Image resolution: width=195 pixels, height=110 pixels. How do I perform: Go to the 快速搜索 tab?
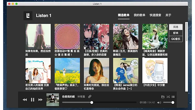(x=155, y=15)
